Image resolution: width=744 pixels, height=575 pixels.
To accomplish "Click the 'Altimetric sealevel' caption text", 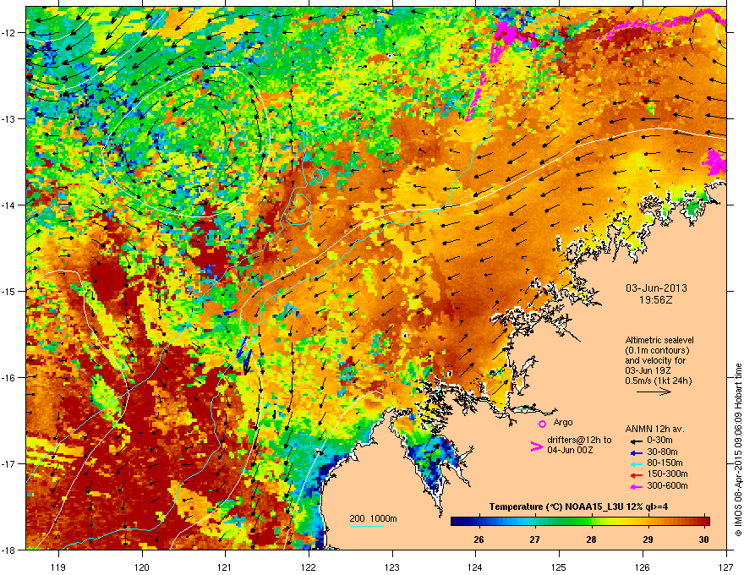I will 659,340.
